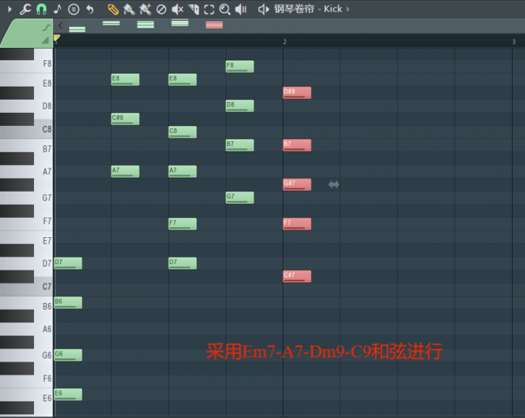Screen dimensions: 525x418
Task: Select the green E6 note
Action: click(68, 395)
